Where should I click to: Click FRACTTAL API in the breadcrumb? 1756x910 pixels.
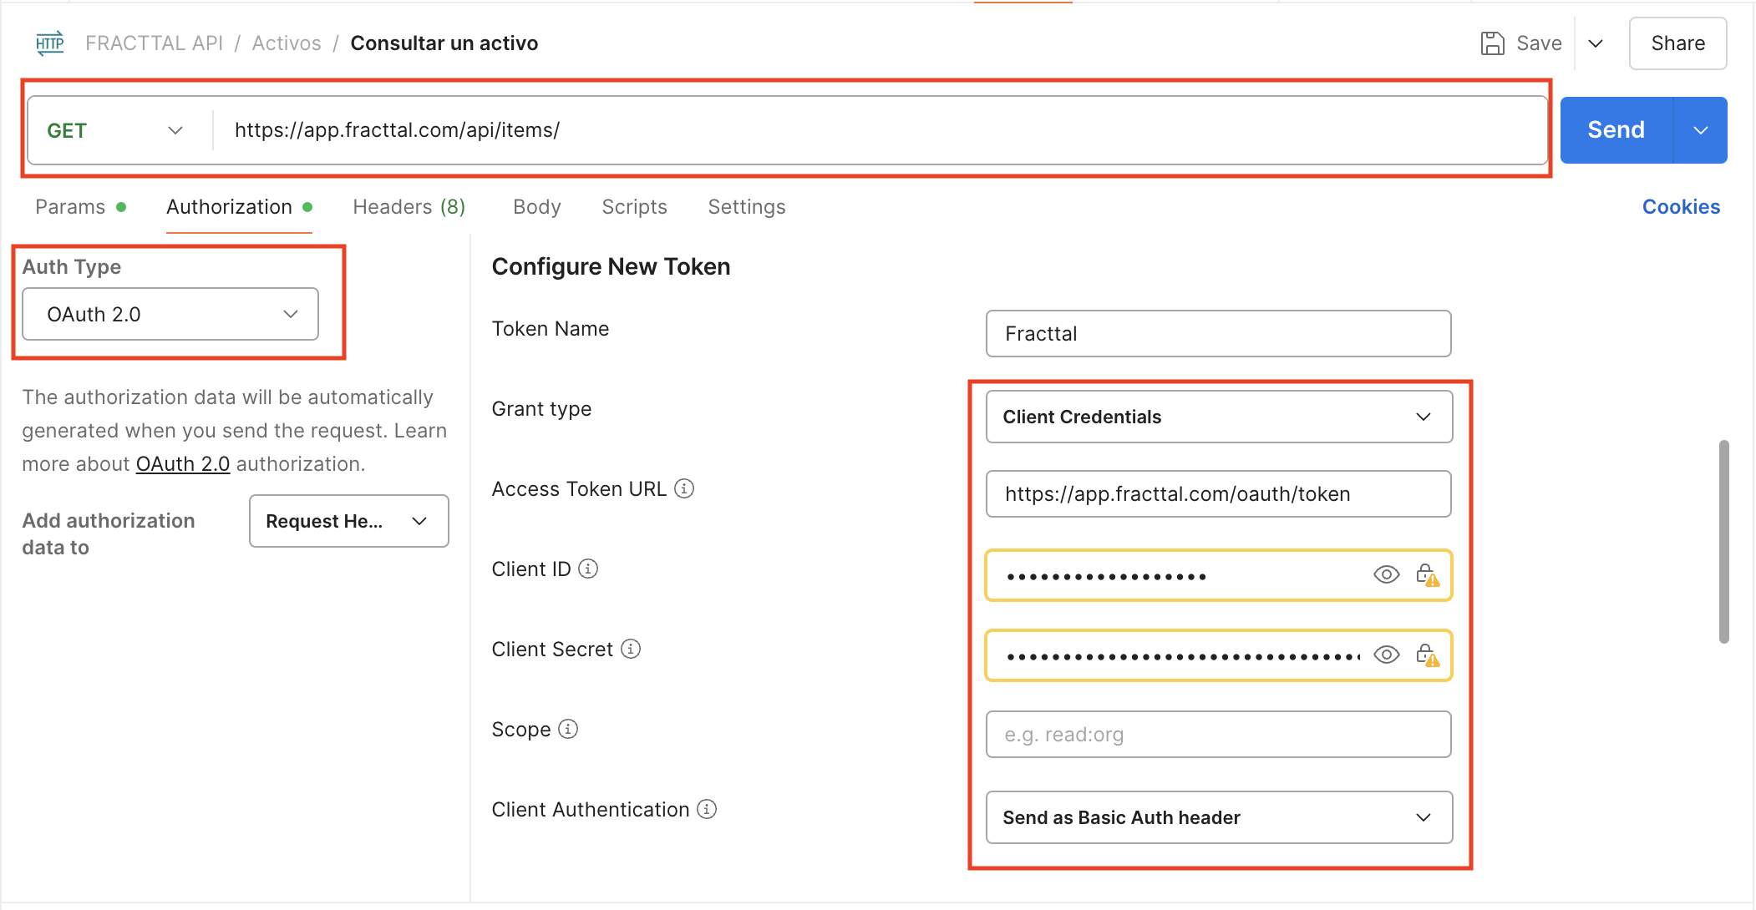point(154,43)
